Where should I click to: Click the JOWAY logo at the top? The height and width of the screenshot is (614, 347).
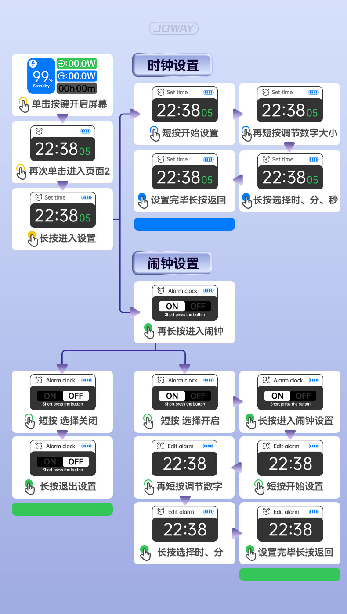173,29
